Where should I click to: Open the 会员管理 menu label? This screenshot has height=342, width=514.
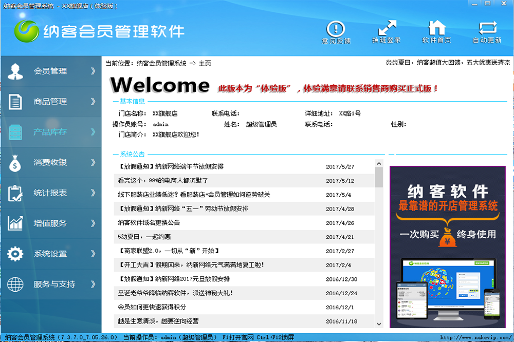[x=50, y=71]
